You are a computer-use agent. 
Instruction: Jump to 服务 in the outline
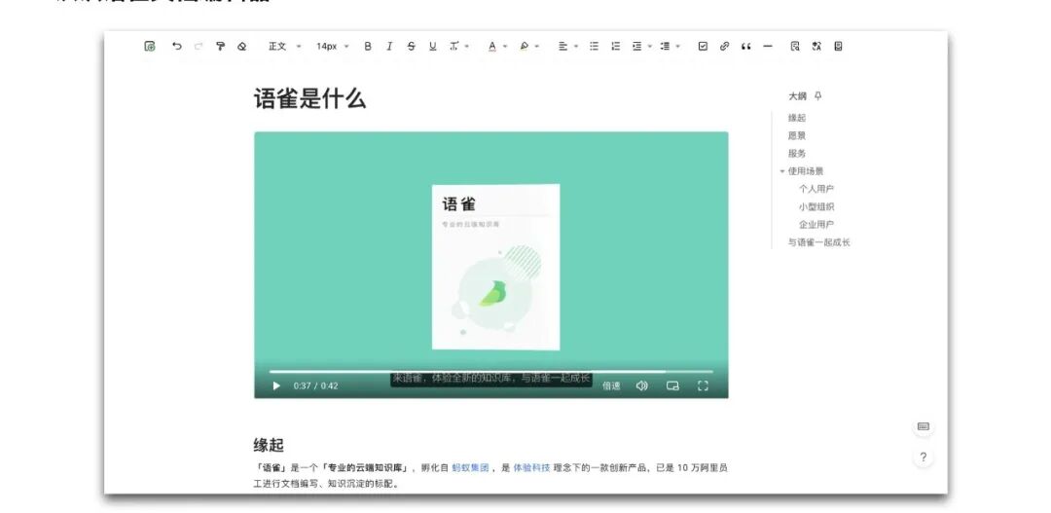[797, 154]
